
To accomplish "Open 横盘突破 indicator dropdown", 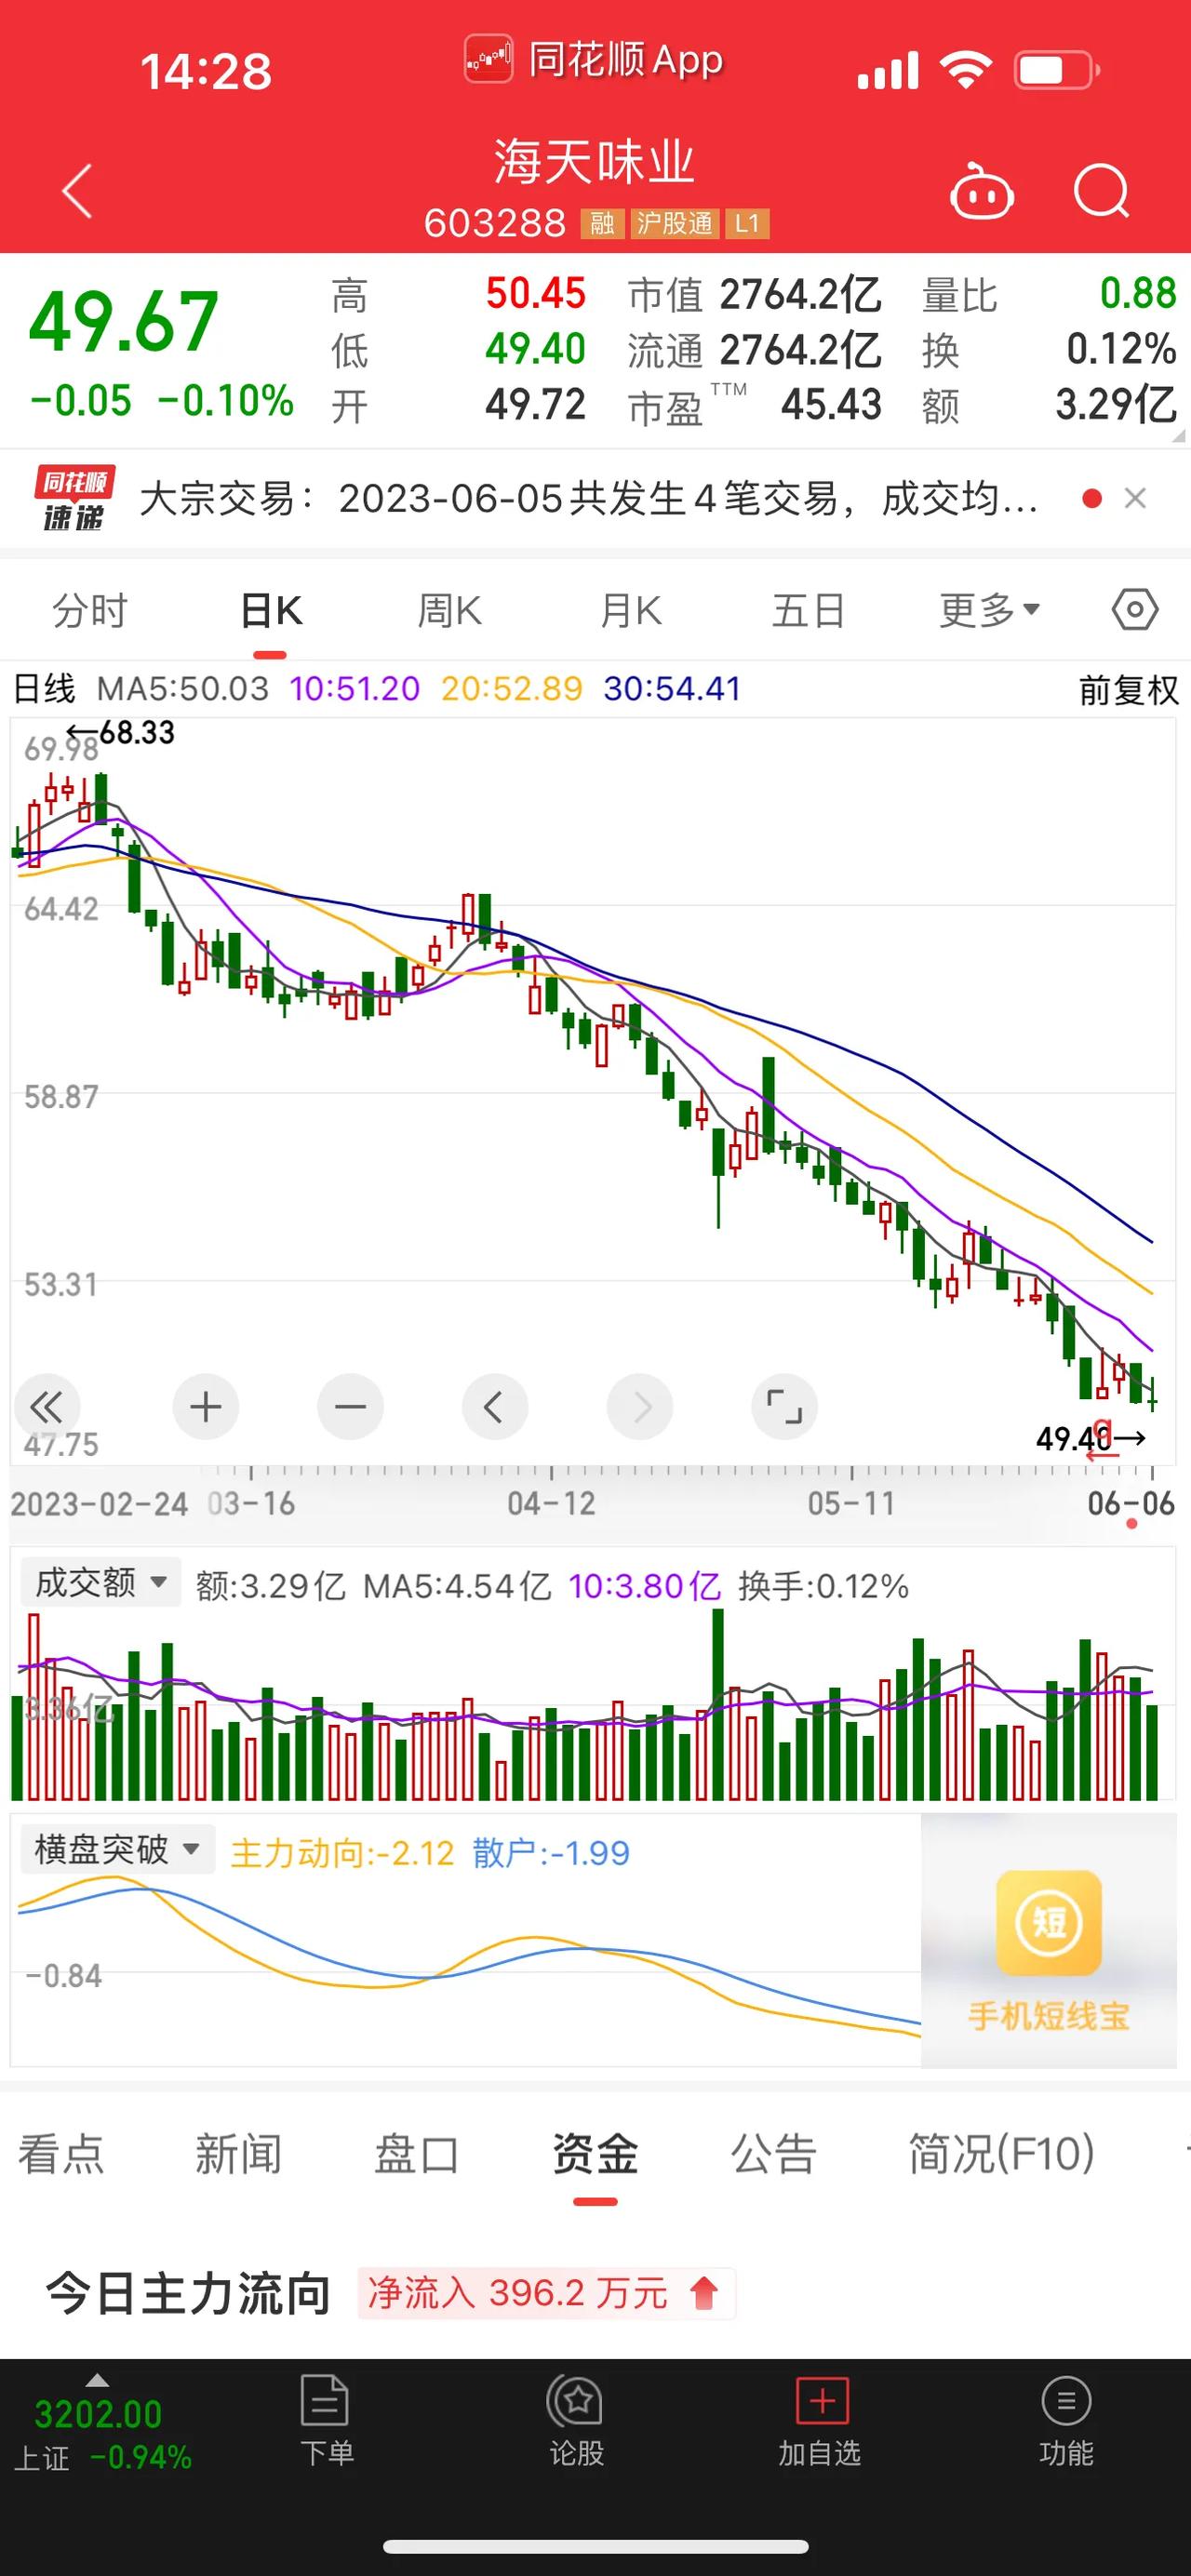I will click(117, 1849).
